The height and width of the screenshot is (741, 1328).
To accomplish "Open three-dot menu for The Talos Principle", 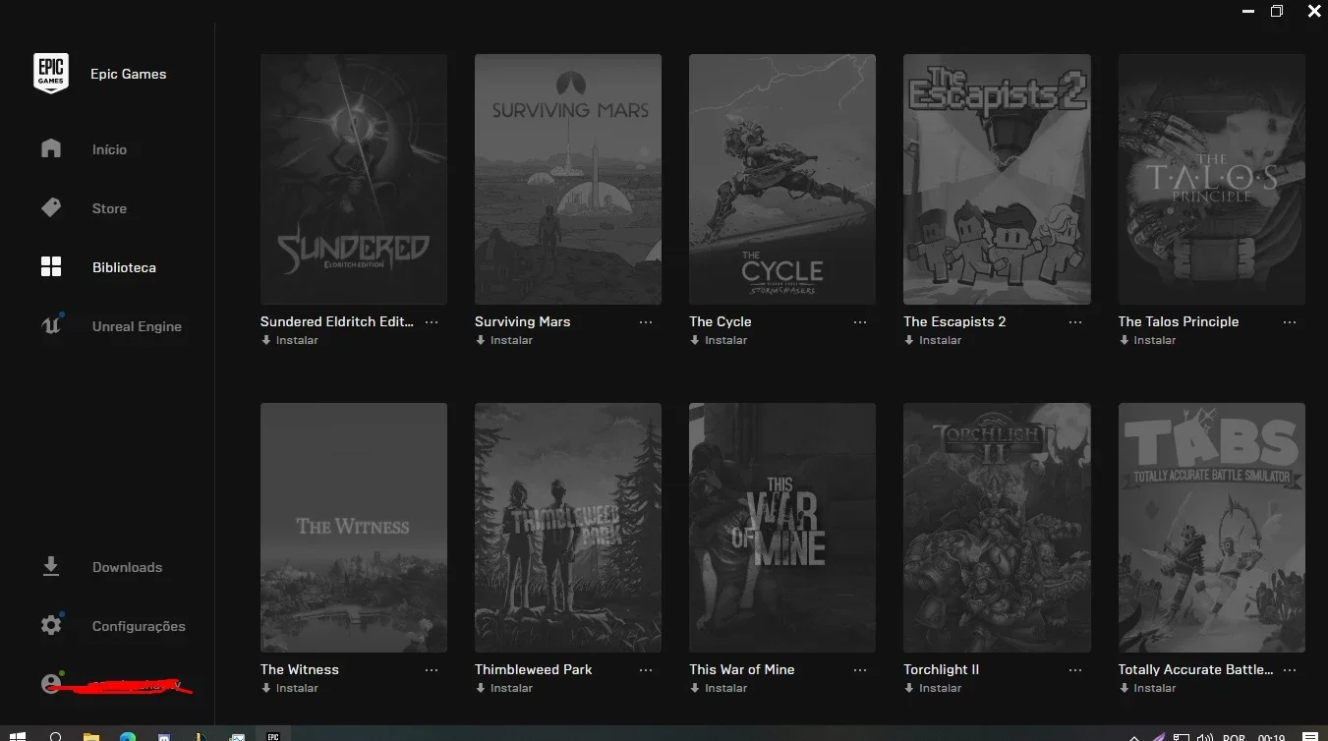I will [1290, 322].
